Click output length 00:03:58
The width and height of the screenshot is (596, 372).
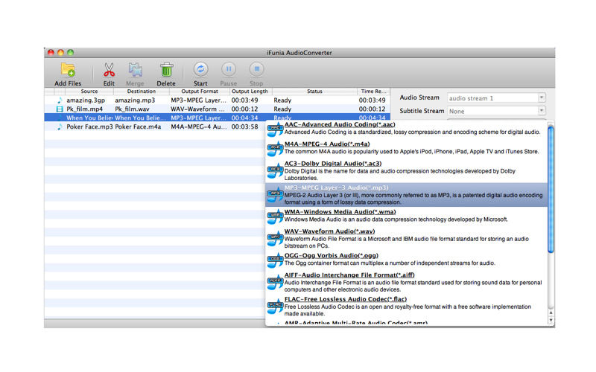coord(245,126)
